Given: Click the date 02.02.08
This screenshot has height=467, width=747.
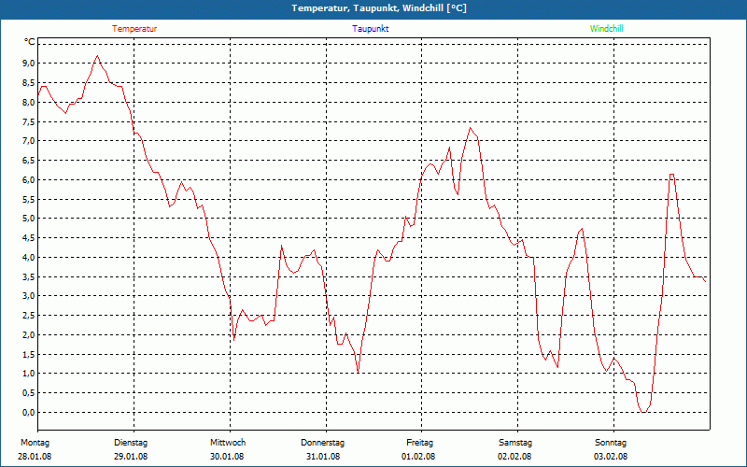Looking at the screenshot, I should click(x=514, y=457).
